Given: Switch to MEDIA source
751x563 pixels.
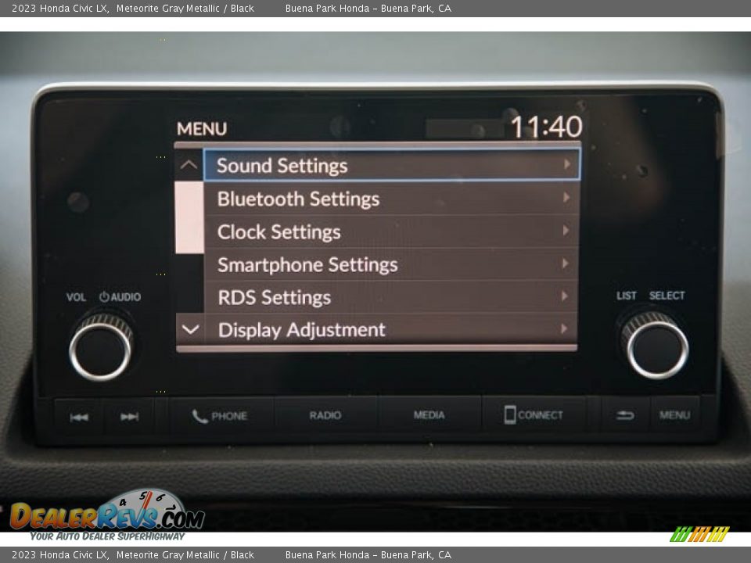Looking at the screenshot, I should [x=429, y=415].
